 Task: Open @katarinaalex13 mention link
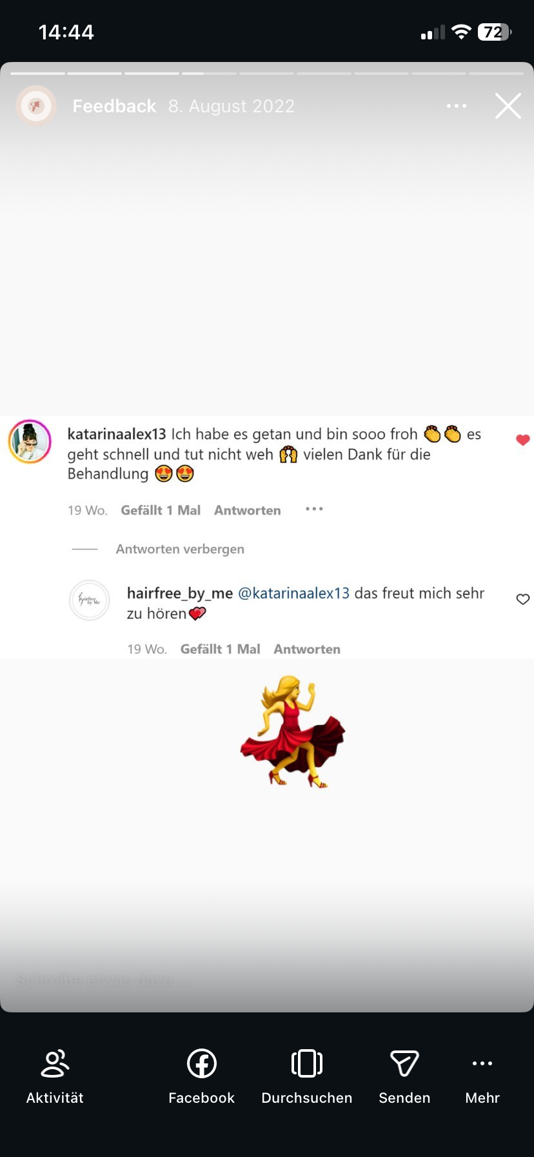tap(294, 593)
